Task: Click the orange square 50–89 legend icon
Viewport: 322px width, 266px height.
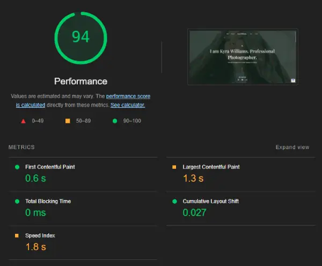Action: pos(68,121)
